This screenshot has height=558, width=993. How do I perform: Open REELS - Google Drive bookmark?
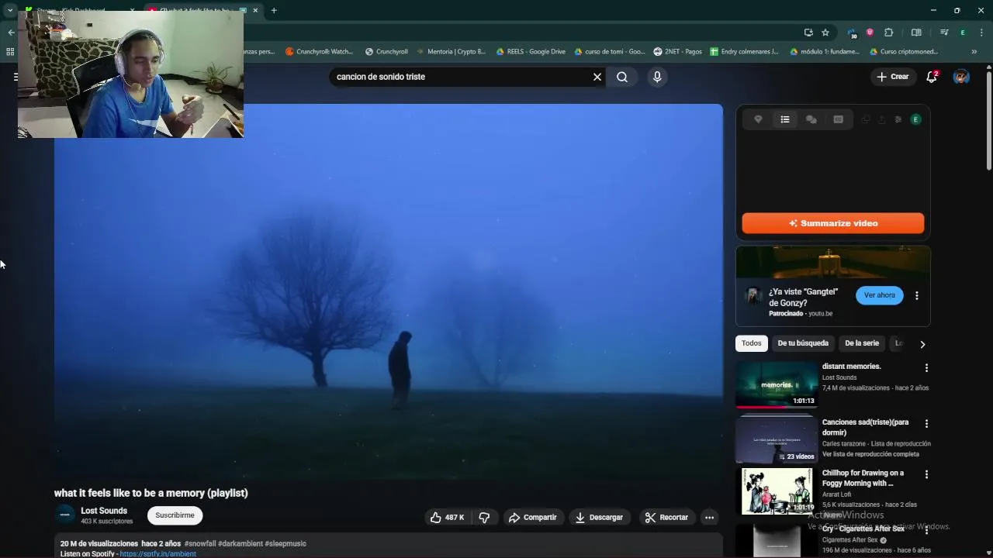pos(531,52)
